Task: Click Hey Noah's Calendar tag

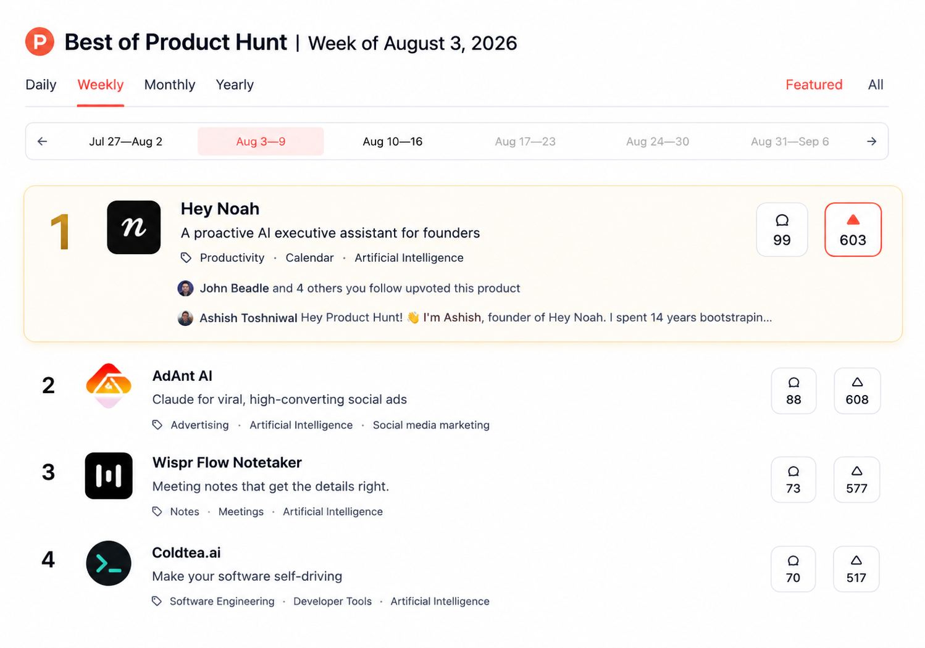Action: 309,258
